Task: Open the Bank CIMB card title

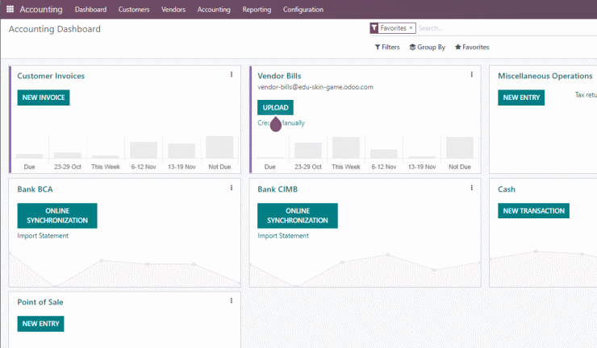Action: 278,189
